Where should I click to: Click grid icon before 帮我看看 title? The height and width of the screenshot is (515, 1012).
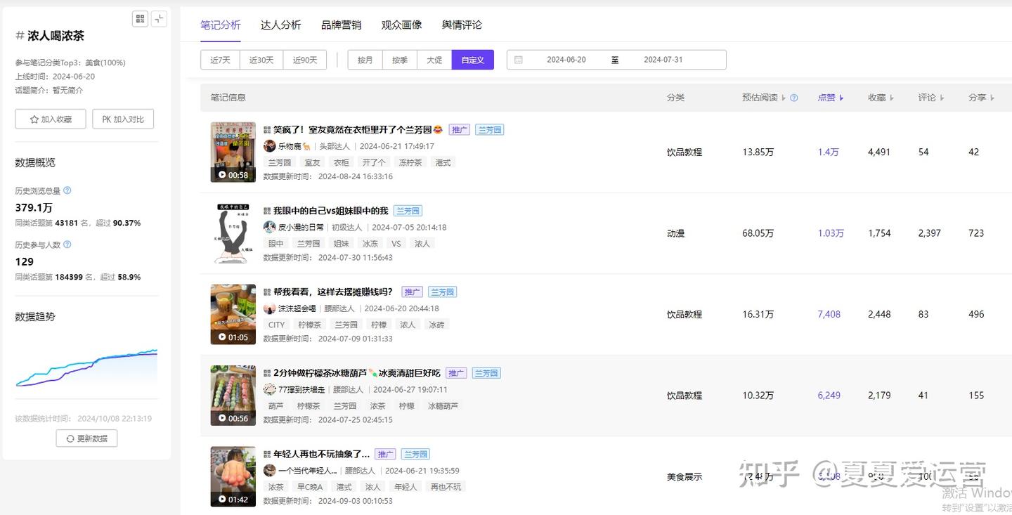click(x=267, y=292)
